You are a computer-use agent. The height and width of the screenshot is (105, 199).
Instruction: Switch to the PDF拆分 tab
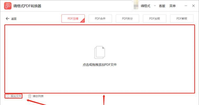pyautogui.click(x=127, y=19)
